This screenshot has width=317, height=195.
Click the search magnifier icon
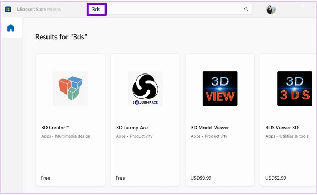(246, 9)
